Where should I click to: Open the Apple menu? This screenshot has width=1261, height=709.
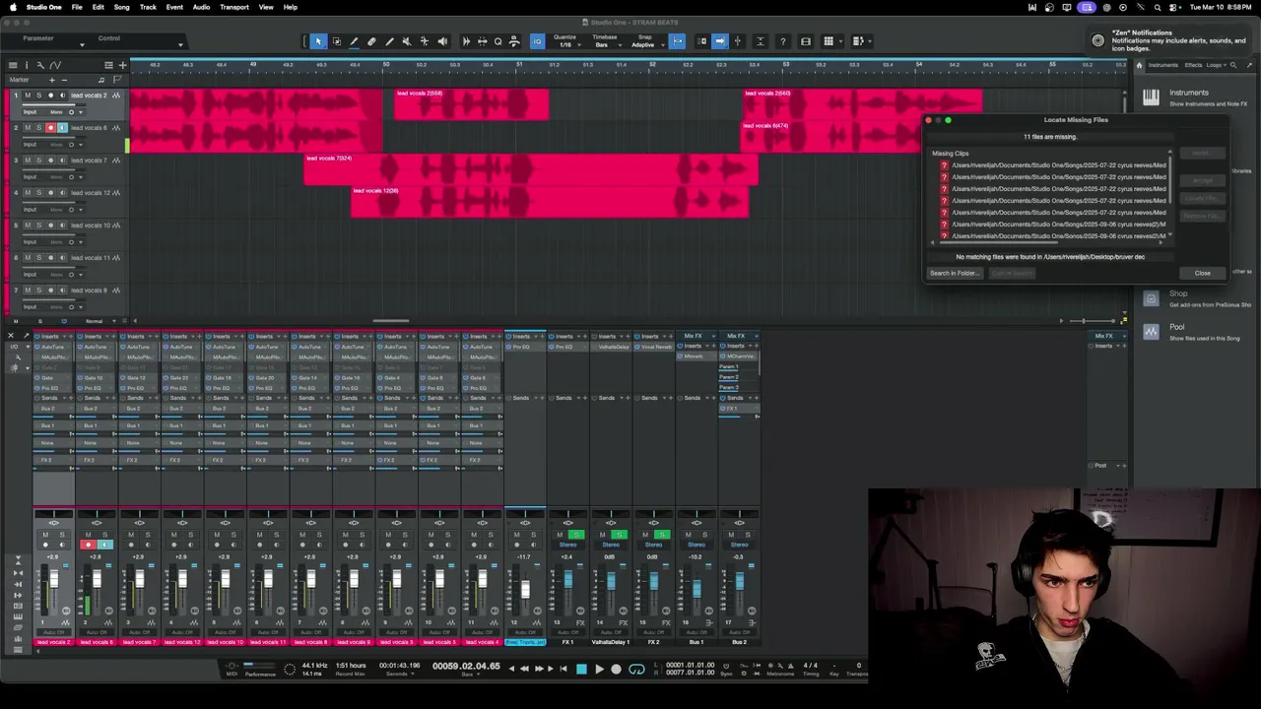point(13,7)
